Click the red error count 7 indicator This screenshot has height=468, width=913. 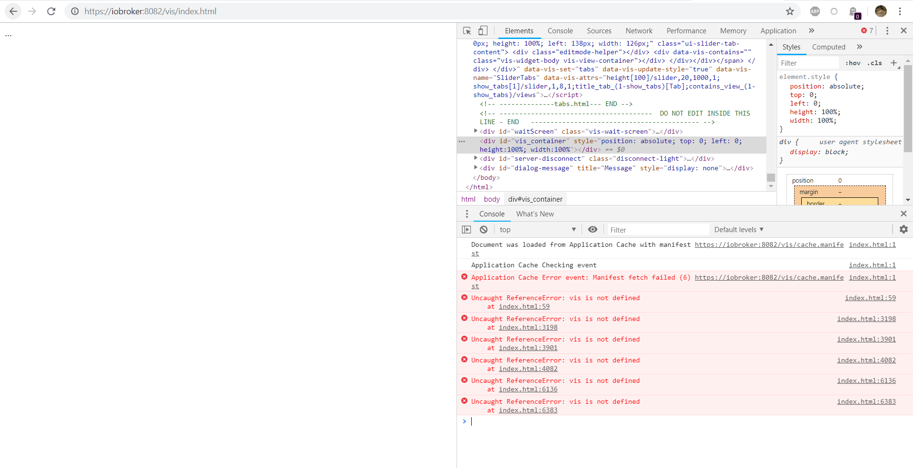point(867,31)
